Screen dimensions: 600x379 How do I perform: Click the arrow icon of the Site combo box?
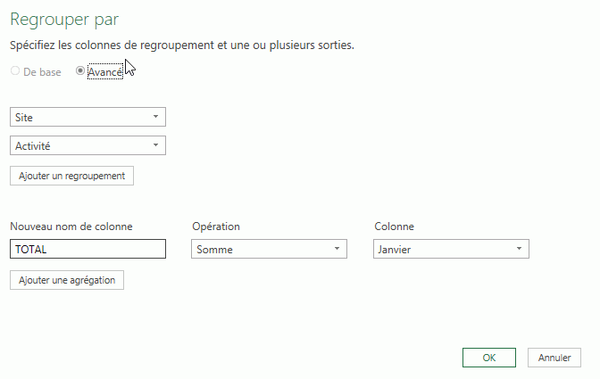pos(155,117)
